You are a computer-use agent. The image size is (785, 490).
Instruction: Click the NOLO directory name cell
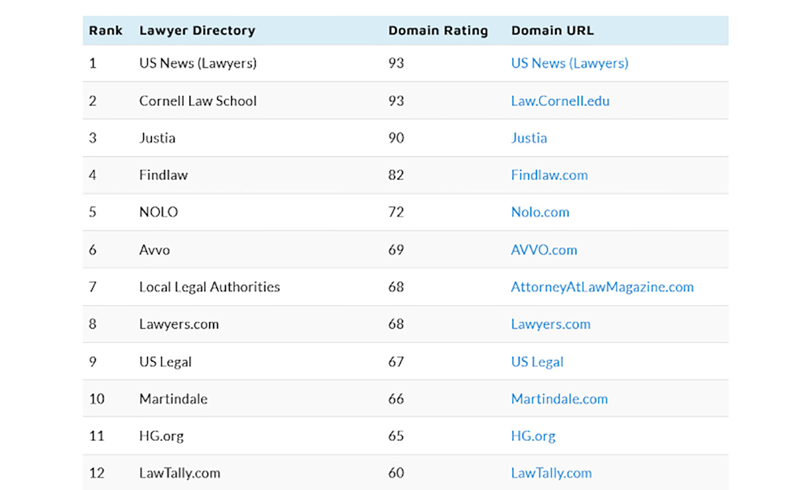click(x=159, y=213)
